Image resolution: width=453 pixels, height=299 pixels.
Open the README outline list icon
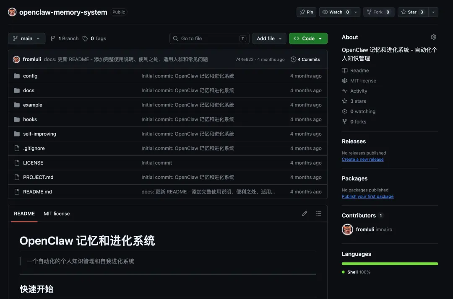[x=318, y=214]
